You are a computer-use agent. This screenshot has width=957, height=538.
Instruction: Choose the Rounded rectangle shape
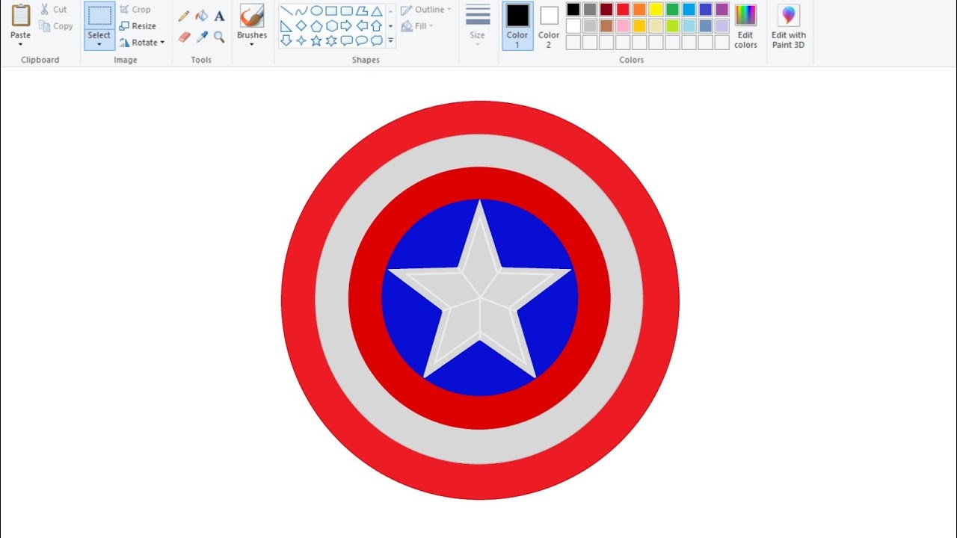point(346,10)
